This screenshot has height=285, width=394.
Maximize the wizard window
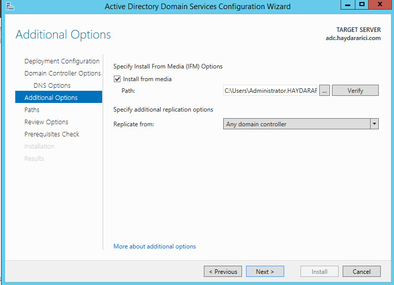[x=362, y=5]
